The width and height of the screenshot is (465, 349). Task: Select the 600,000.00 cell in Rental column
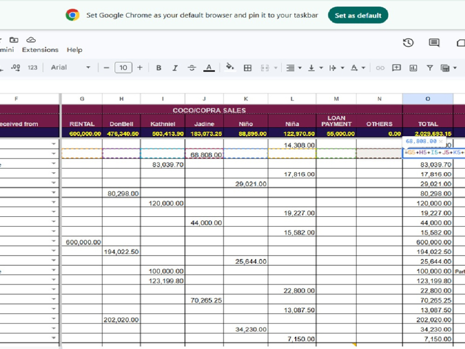pos(82,242)
